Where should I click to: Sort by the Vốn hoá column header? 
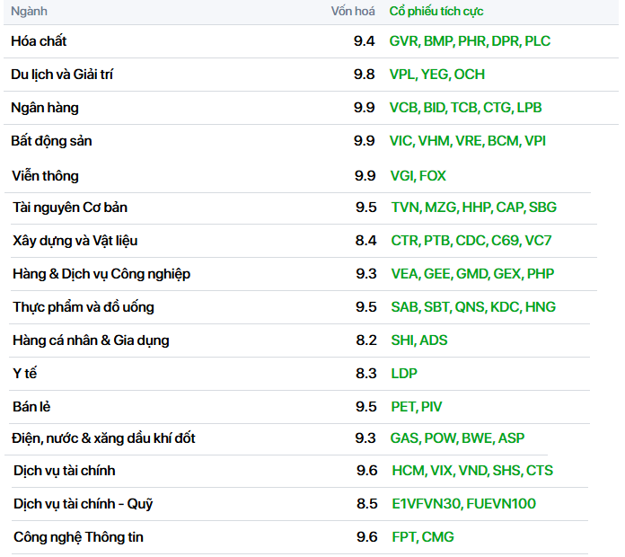tap(353, 11)
